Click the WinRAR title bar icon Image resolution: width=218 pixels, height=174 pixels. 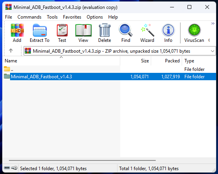pos(9,7)
